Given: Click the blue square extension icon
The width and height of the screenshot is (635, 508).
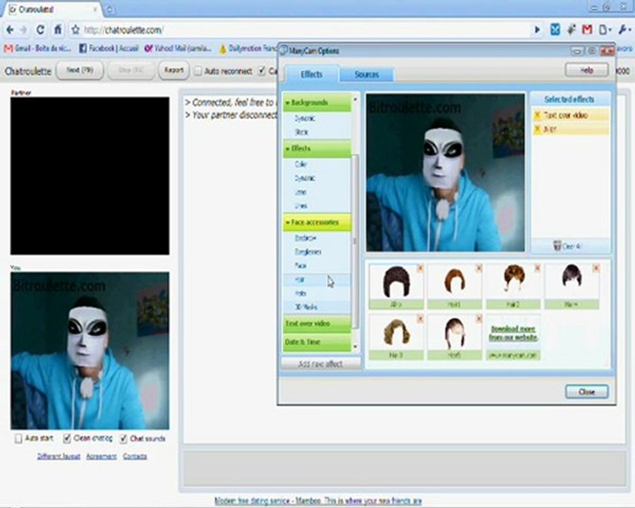Looking at the screenshot, I should (x=555, y=30).
